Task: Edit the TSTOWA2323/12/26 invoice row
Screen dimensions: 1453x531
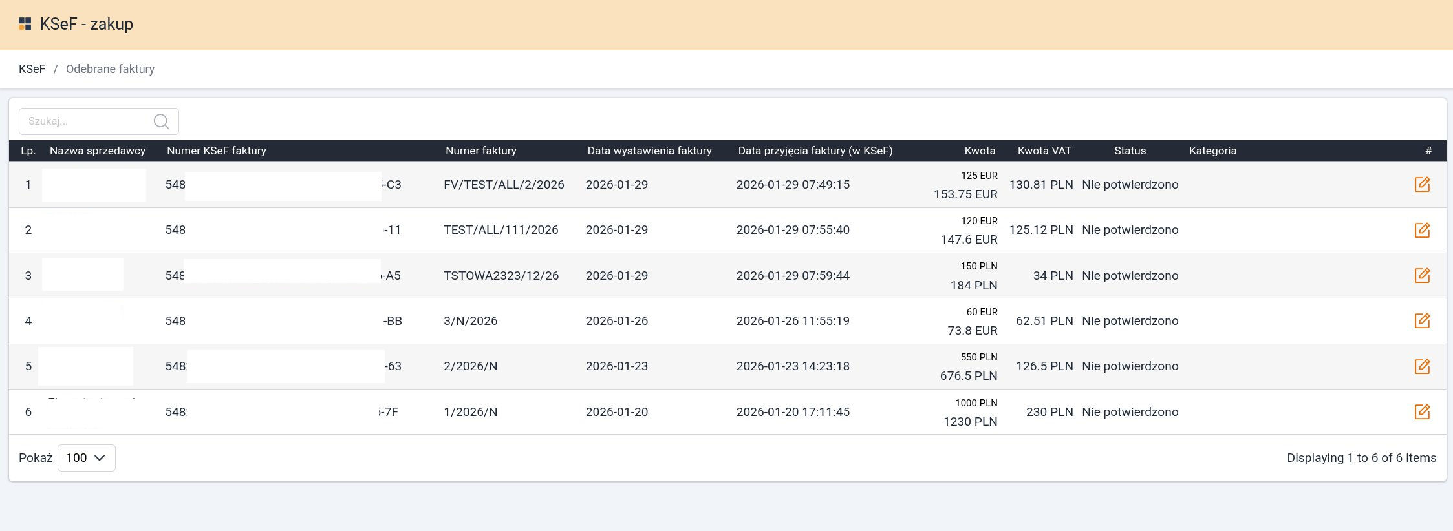Action: coord(1422,276)
